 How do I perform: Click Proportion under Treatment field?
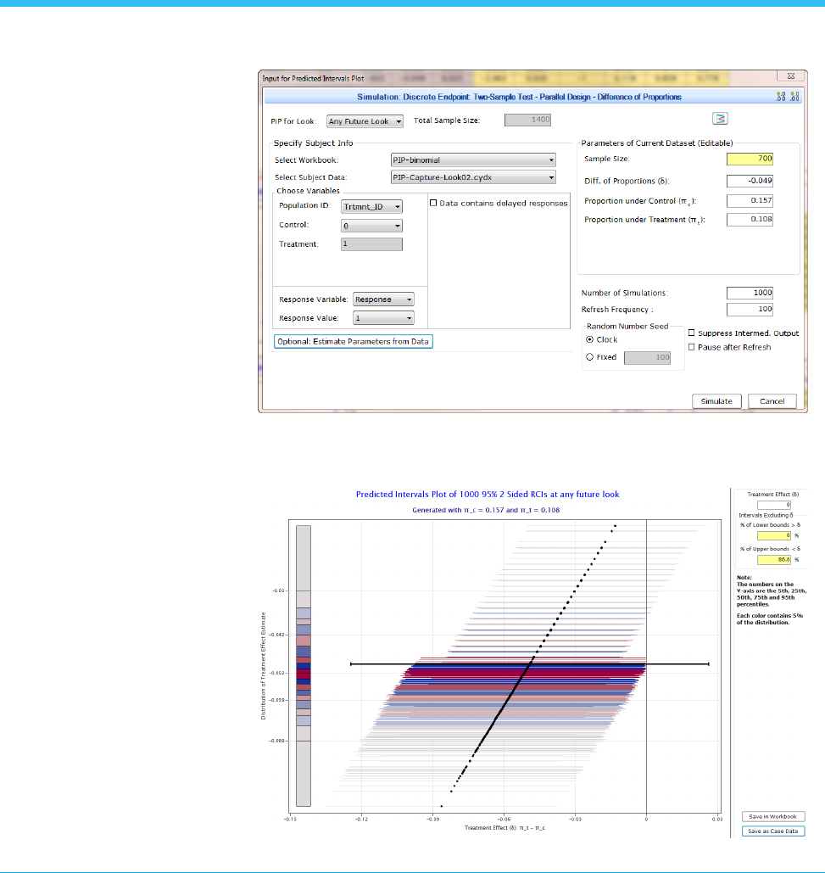coord(750,220)
